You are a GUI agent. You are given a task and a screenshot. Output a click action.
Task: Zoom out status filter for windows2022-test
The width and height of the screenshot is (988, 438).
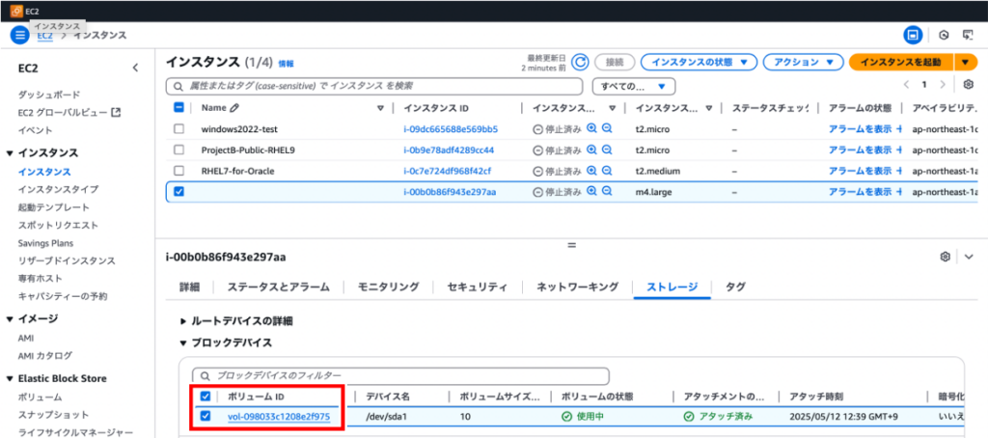pos(607,128)
